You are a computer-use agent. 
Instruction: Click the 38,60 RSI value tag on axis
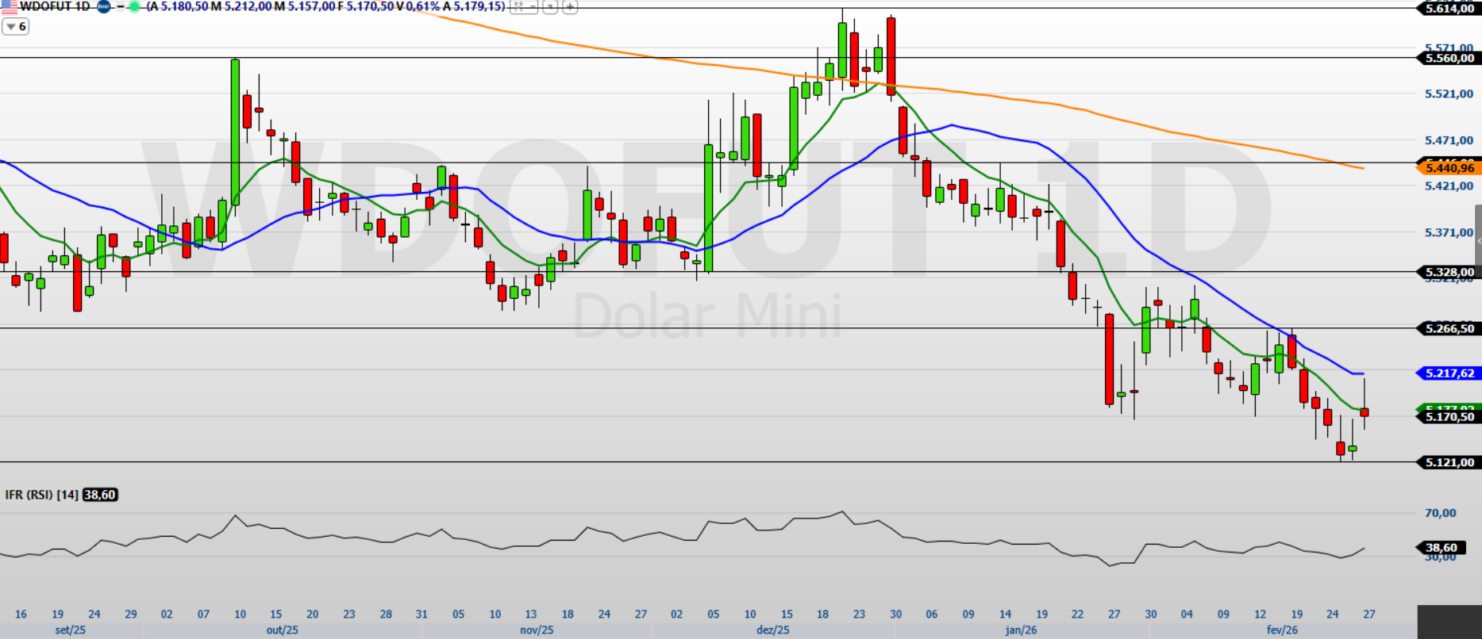1441,548
